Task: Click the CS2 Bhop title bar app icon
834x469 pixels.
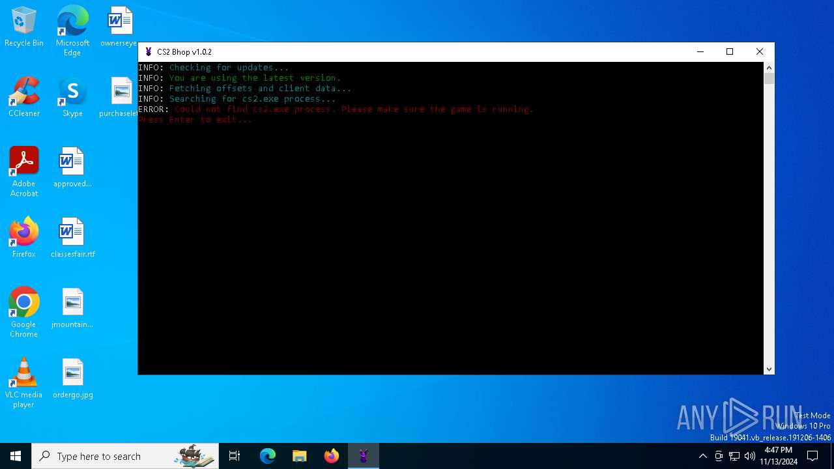Action: (149, 52)
